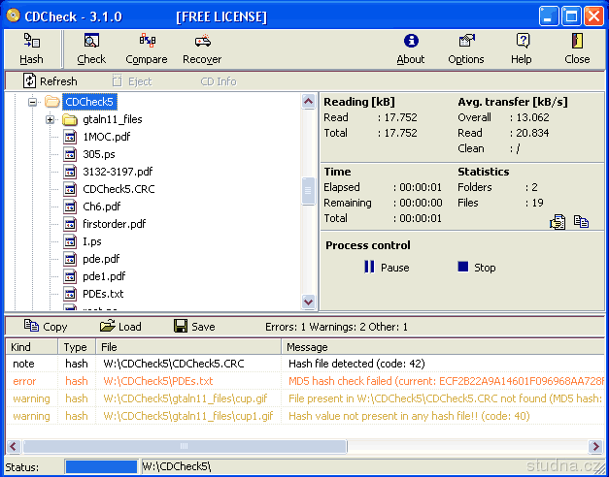Screen dimensions: 609x477
Task: Copy the log messages
Action: 46,327
